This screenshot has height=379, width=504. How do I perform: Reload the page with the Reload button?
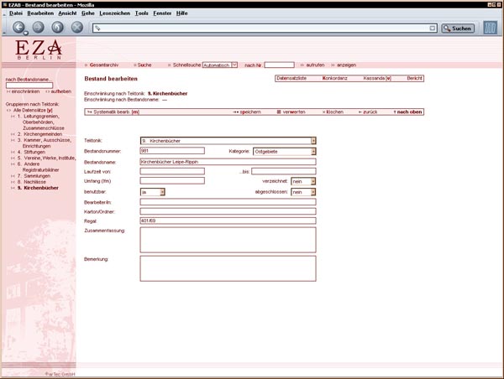pyautogui.click(x=57, y=28)
